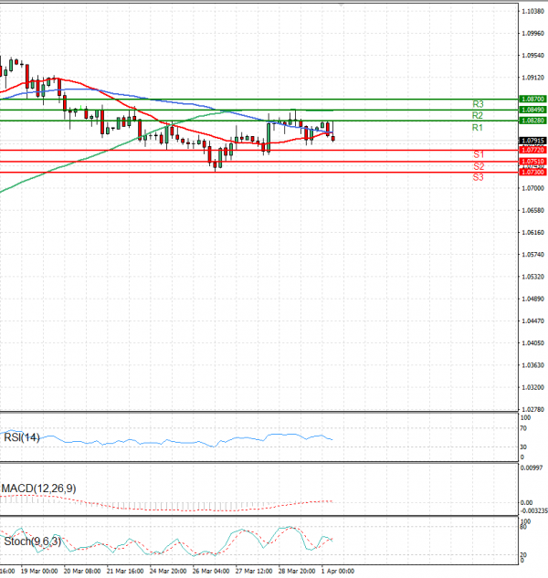Screen dimensions: 548x578
Task: Click the MACD -0.003235 scale value
Action: (x=534, y=511)
